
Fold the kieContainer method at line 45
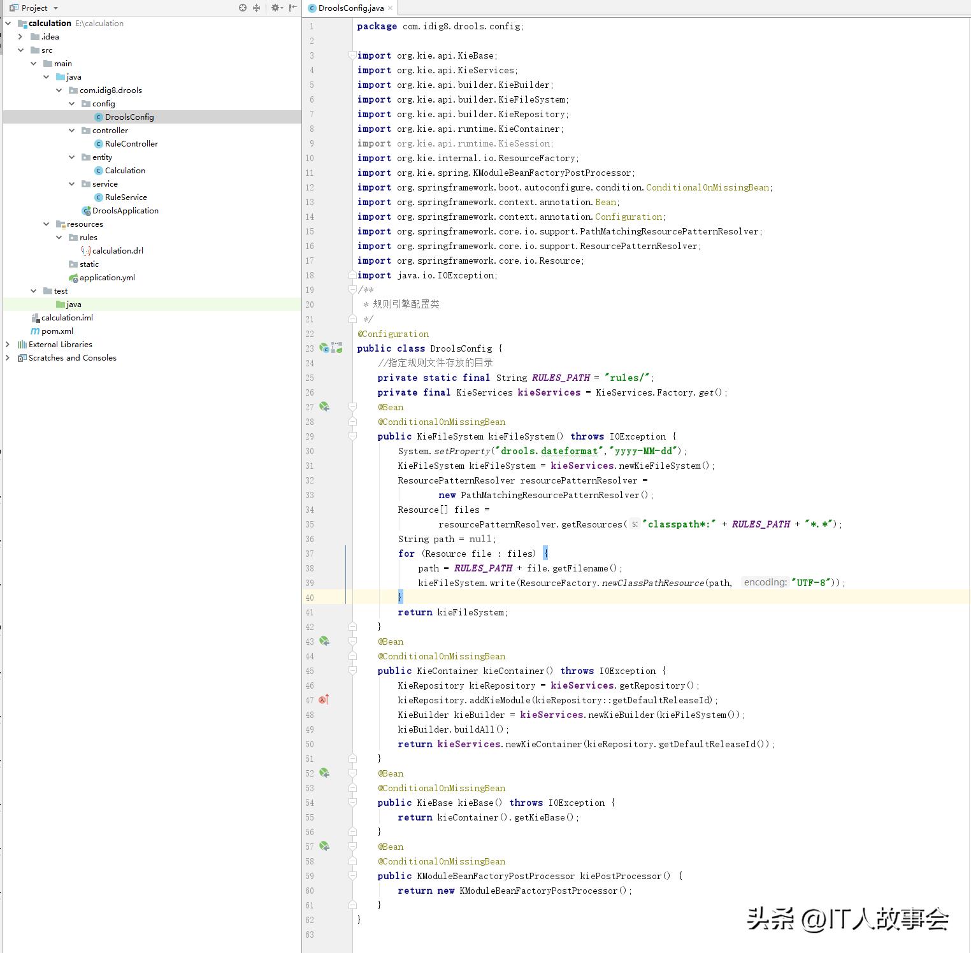[x=352, y=671]
